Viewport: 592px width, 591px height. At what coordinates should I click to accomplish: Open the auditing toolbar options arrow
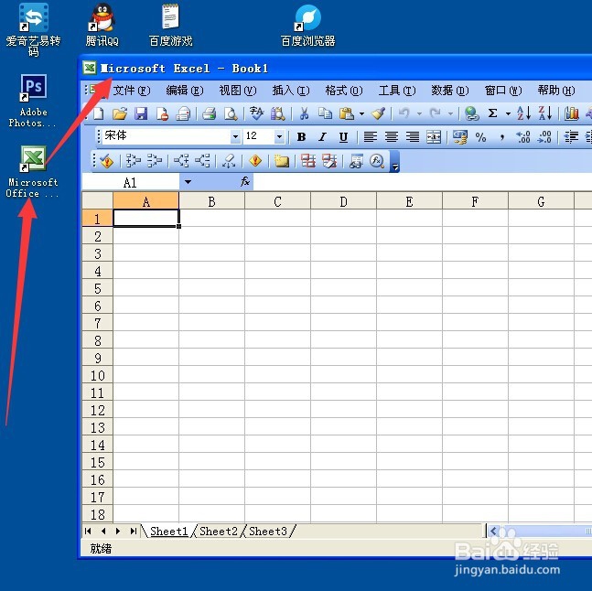[395, 162]
